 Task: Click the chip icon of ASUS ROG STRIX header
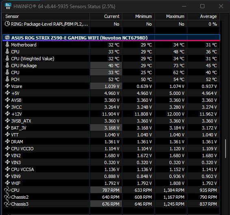click(7, 37)
